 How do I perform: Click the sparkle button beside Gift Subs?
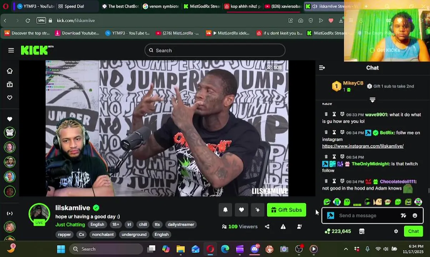(x=257, y=210)
